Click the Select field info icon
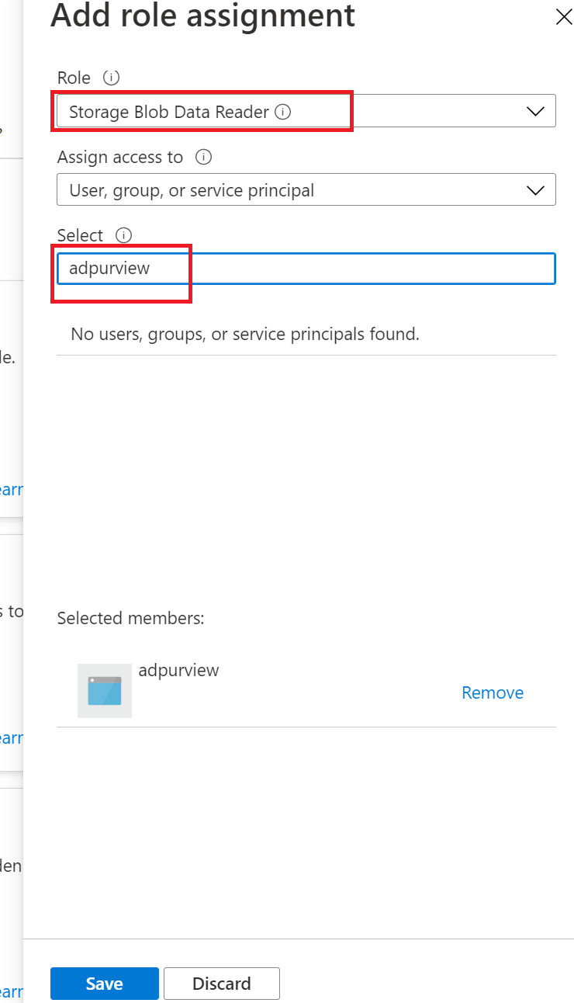Screen dimensions: 574x1003 [124, 235]
